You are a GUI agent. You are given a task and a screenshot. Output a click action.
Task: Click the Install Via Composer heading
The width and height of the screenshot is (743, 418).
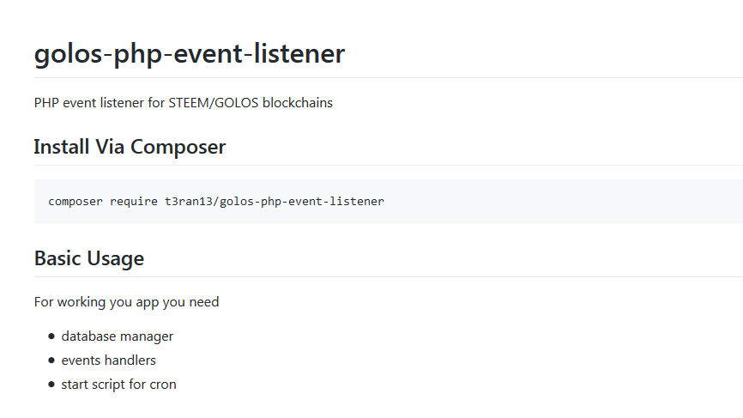point(130,147)
